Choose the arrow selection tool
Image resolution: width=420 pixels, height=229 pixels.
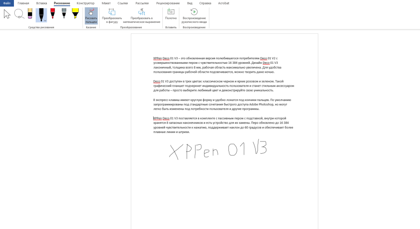tap(7, 14)
